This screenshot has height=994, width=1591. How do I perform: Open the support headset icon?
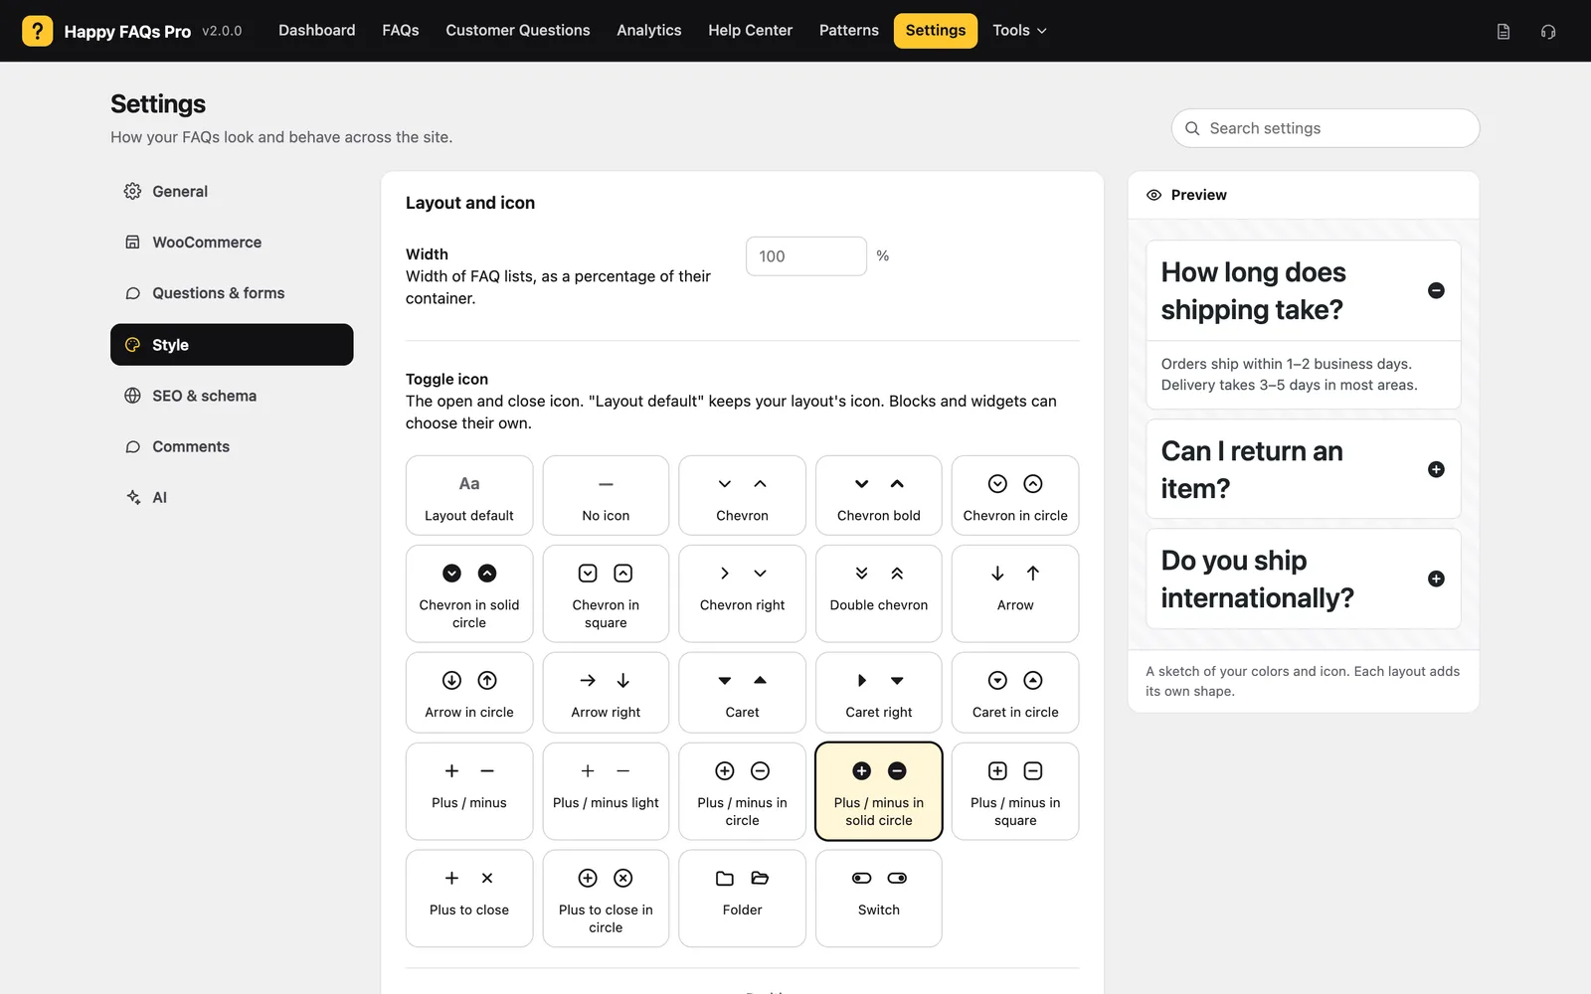1548,32
